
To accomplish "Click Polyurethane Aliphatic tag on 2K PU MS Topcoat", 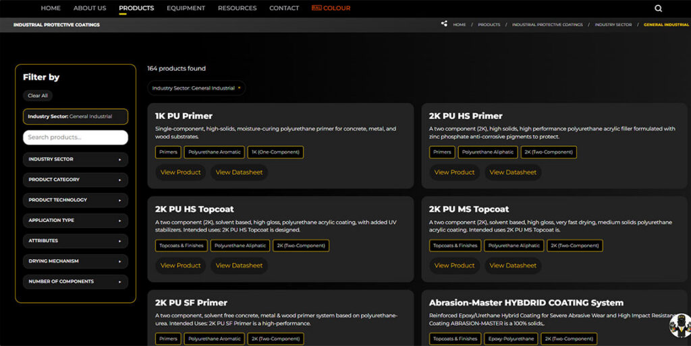I will (514, 245).
